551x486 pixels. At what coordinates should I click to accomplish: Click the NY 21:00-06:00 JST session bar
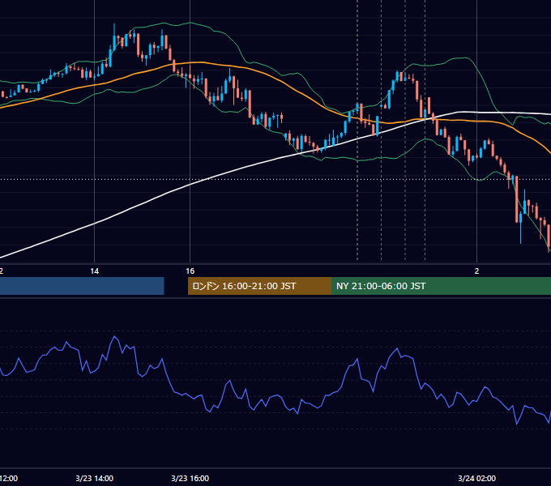click(x=441, y=286)
